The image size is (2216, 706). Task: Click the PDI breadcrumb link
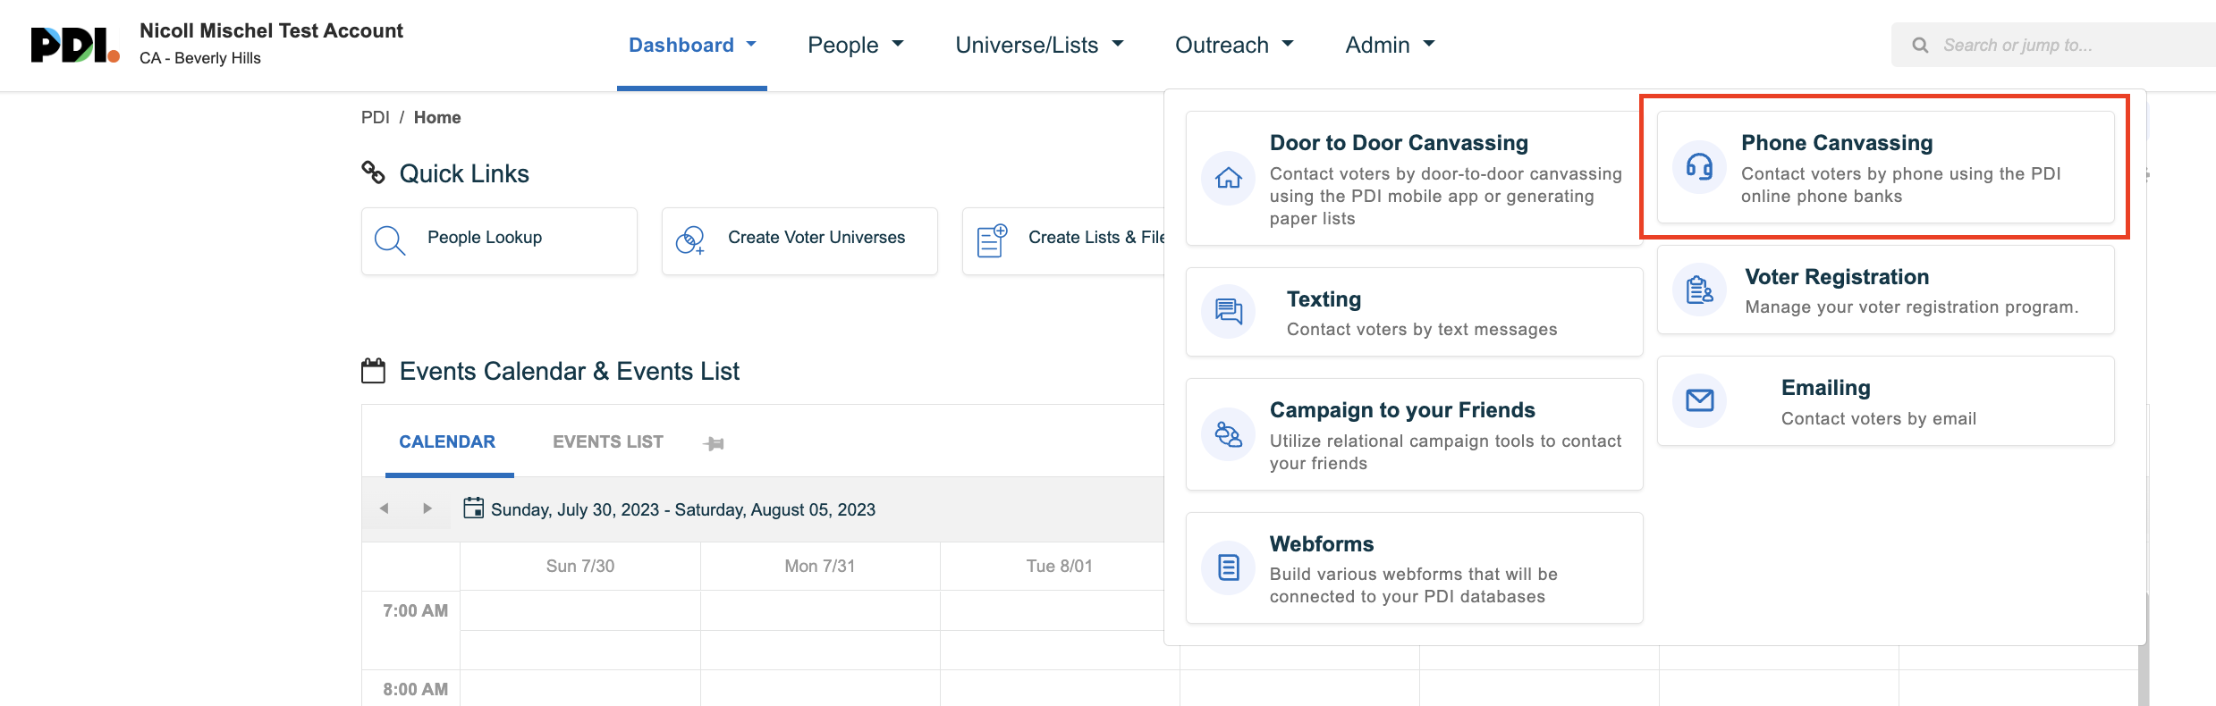point(376,117)
